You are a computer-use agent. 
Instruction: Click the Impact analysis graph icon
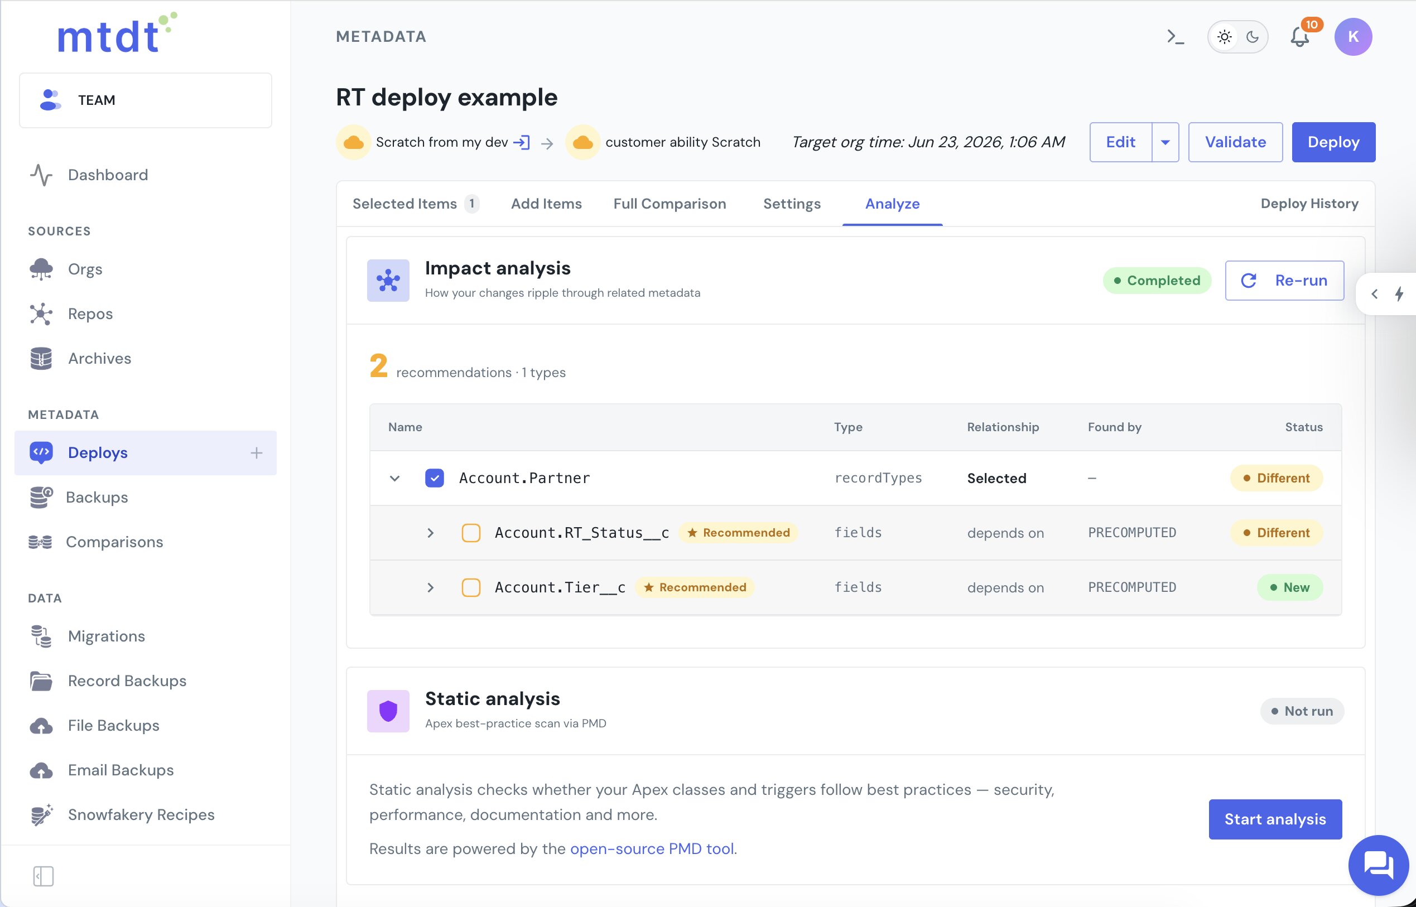tap(388, 281)
